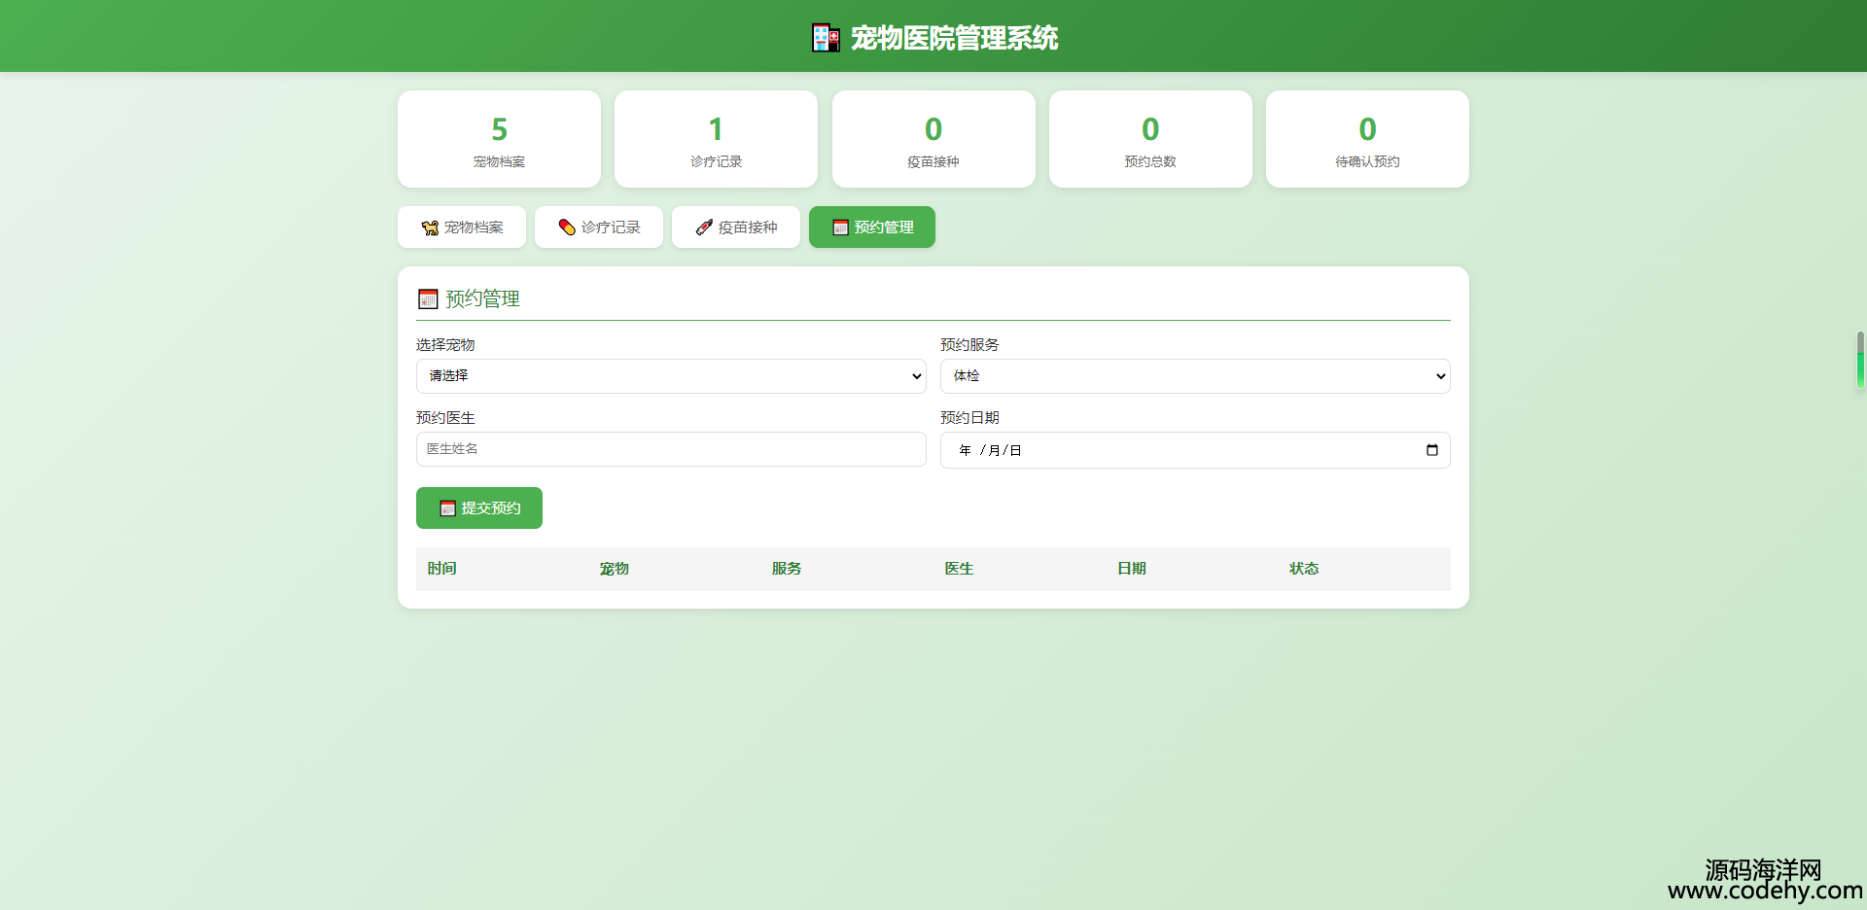
Task: Click the 医生姓名 input field
Action: pyautogui.click(x=671, y=449)
